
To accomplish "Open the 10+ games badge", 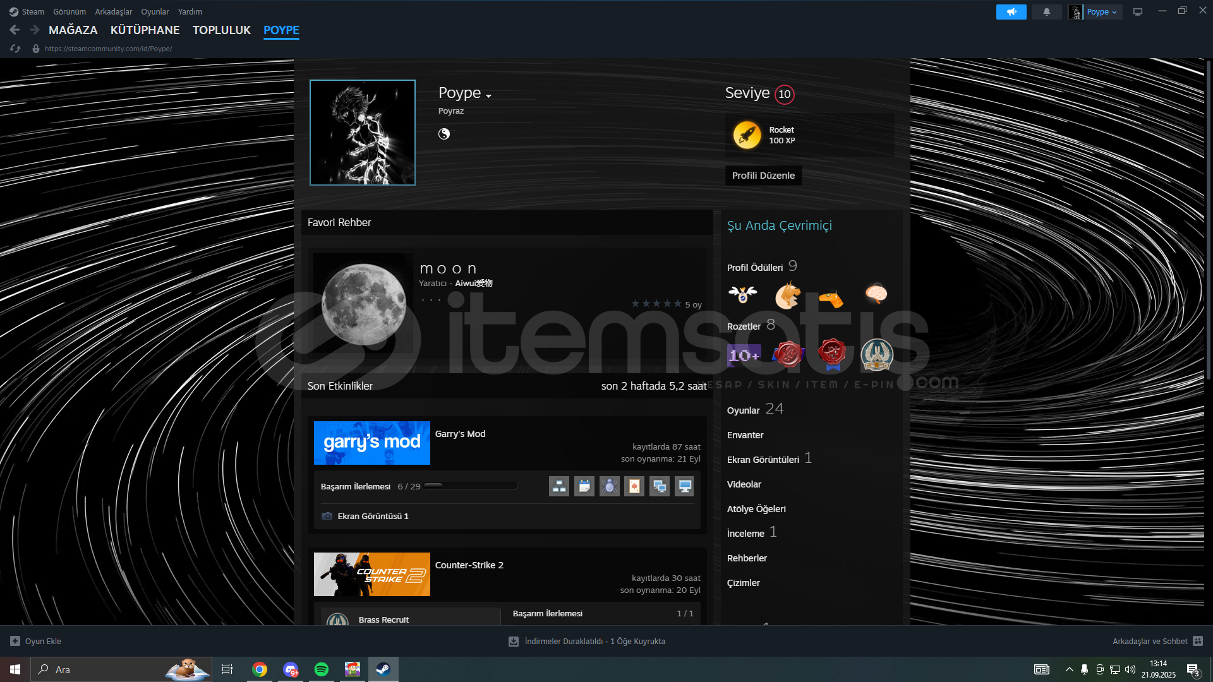I will (x=744, y=355).
